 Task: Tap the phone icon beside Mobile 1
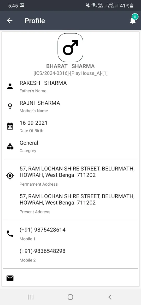tap(10, 234)
